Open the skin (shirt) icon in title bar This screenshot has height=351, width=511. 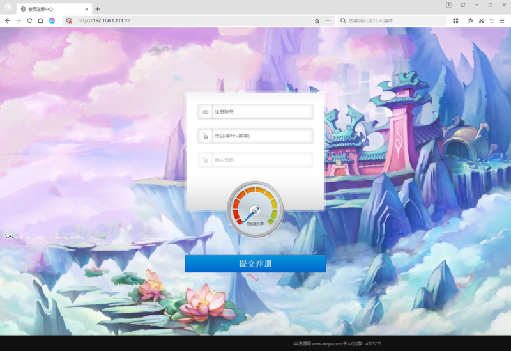[x=462, y=4]
